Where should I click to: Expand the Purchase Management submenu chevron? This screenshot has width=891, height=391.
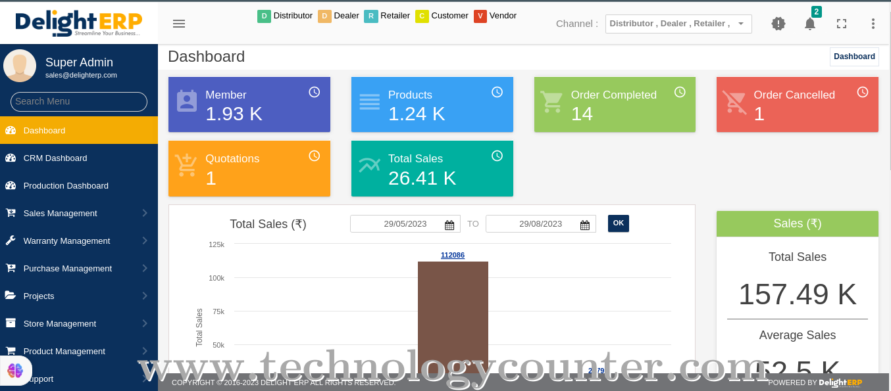tap(145, 268)
